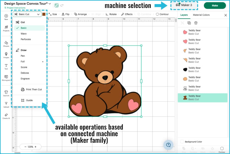The height and width of the screenshot is (154, 230).
Task: Open the Shapes tool
Action: tap(6, 44)
